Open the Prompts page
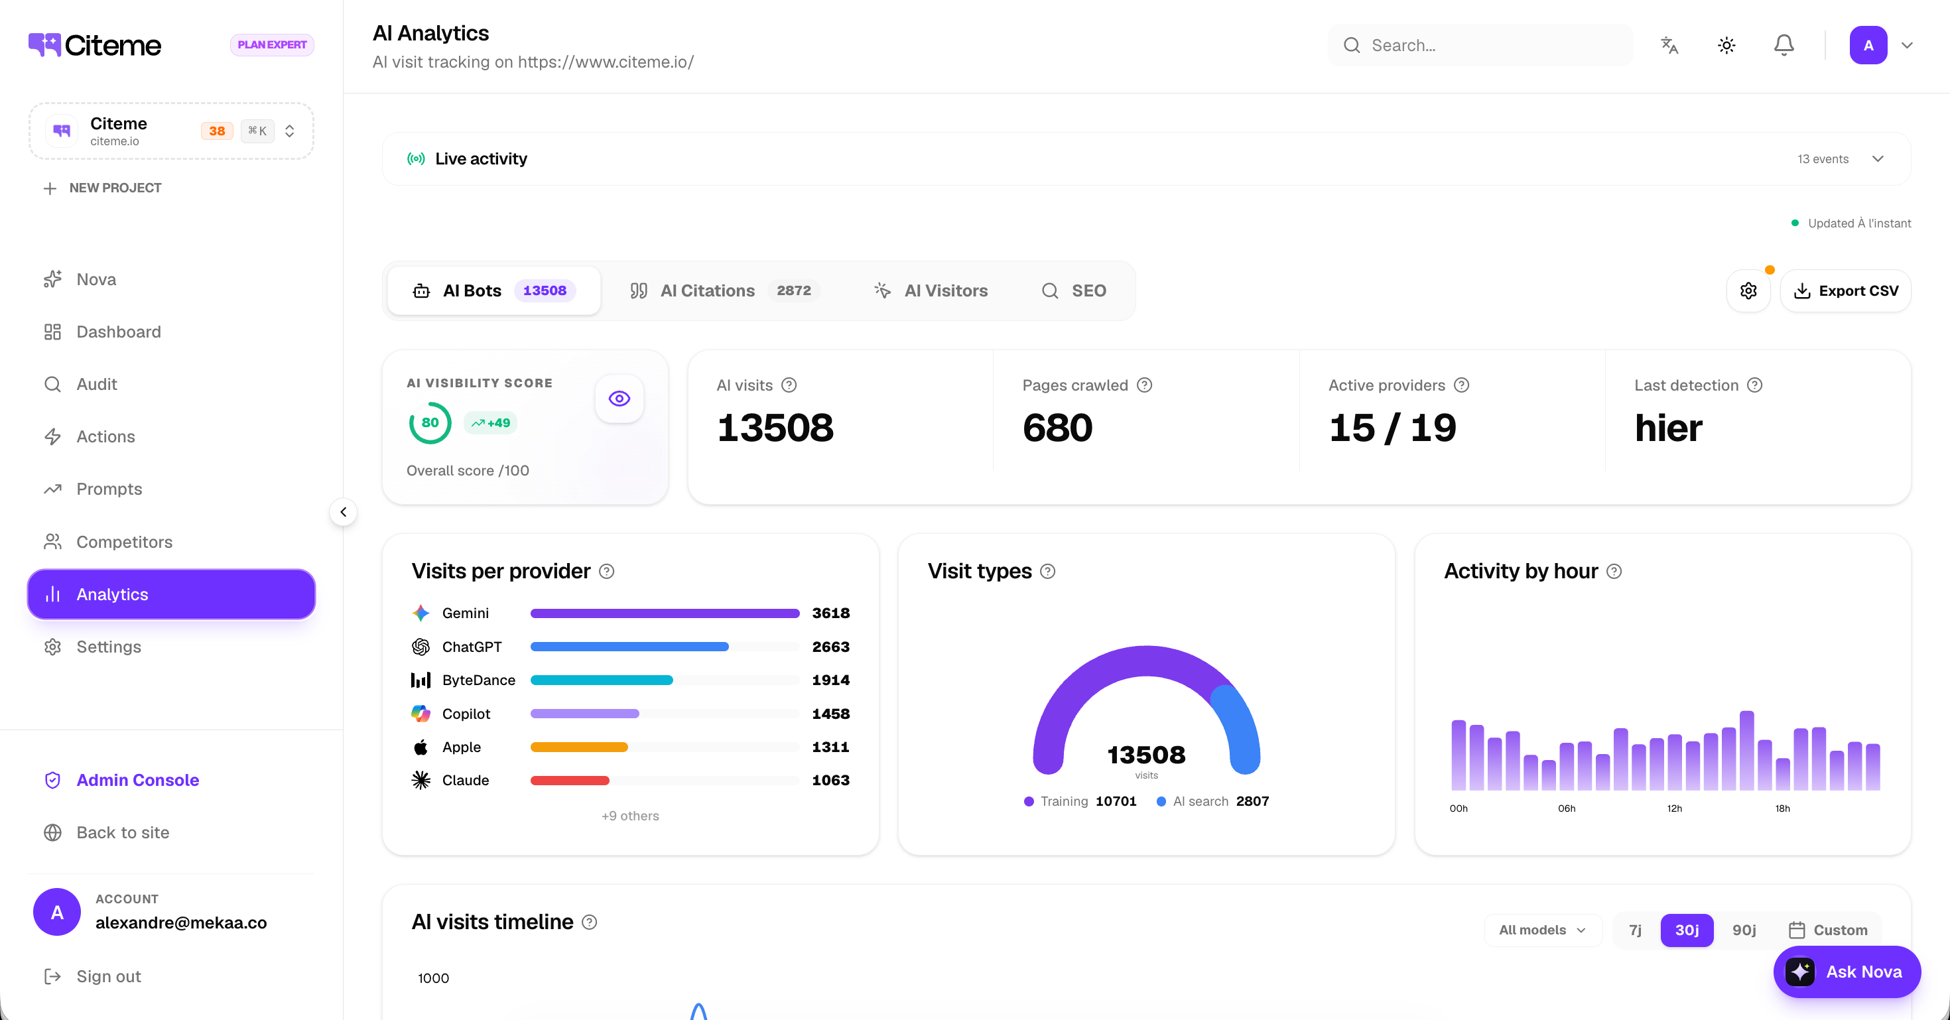 171,489
